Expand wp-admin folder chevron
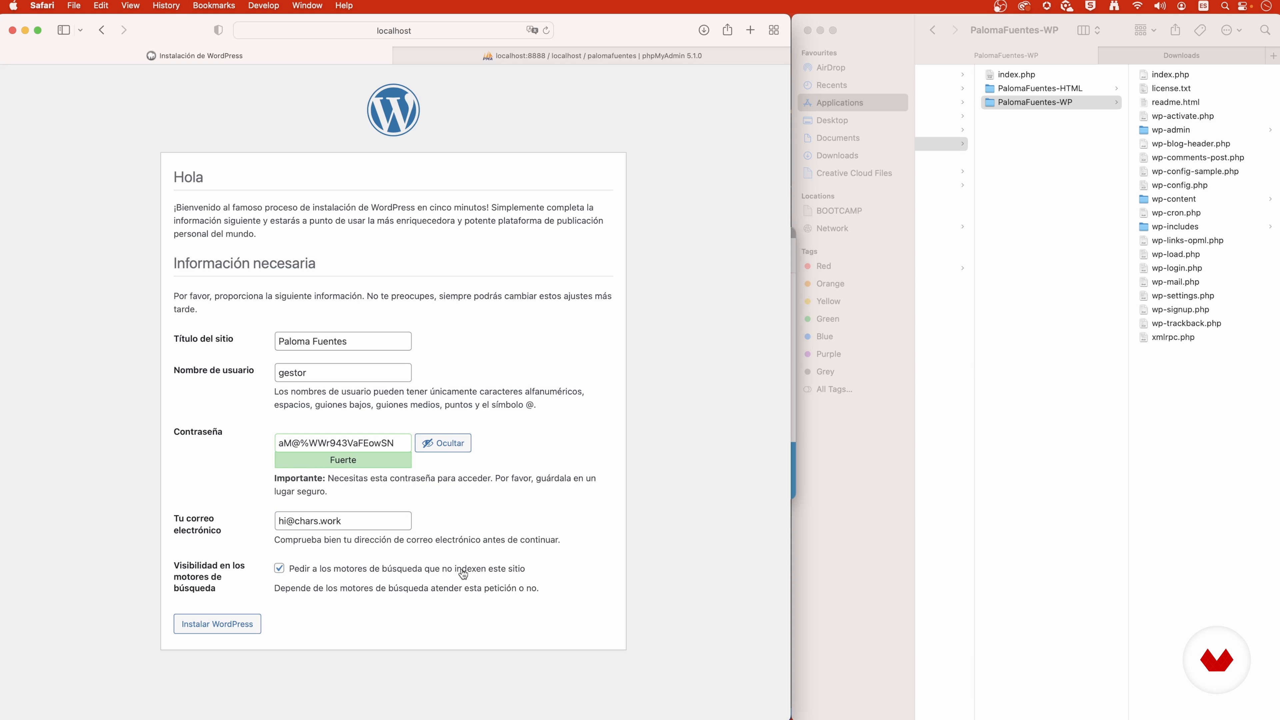The width and height of the screenshot is (1280, 720). pos(1270,130)
